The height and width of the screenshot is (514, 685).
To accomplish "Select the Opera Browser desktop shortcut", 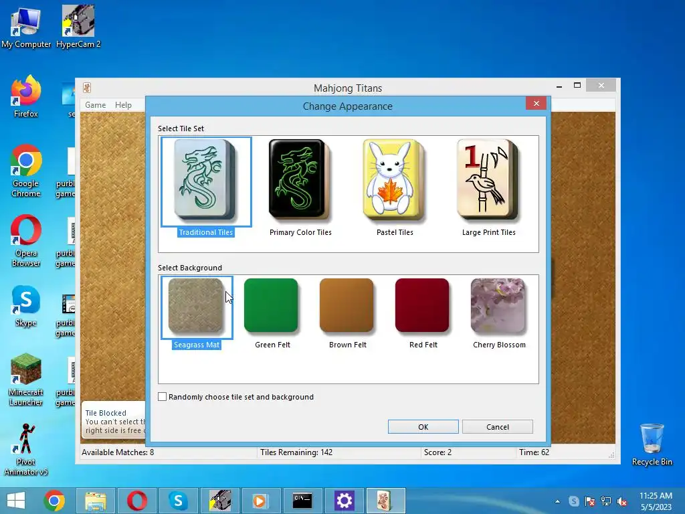I will coord(26,240).
